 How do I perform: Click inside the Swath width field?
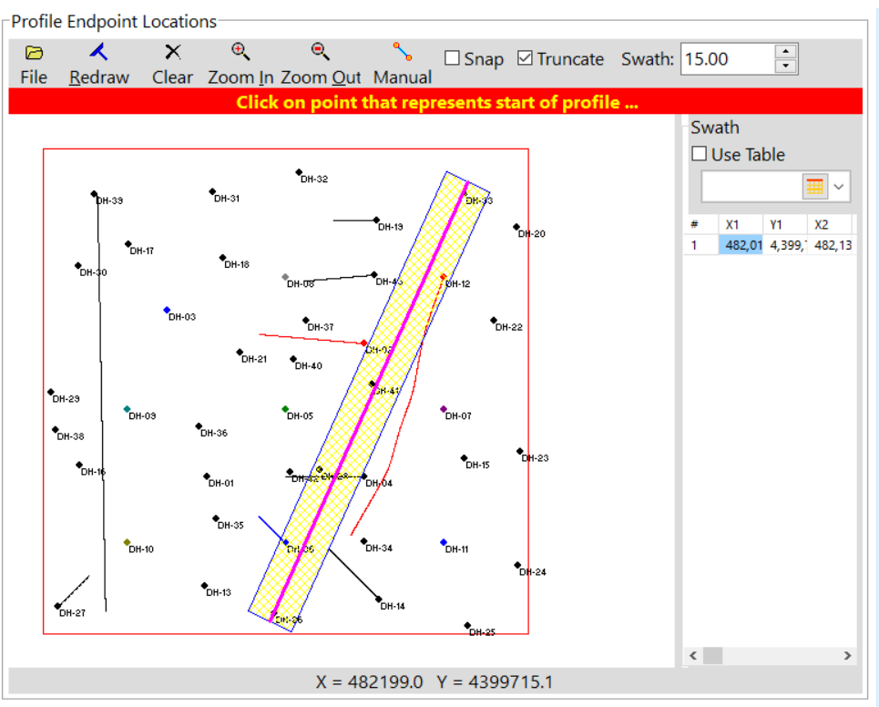[724, 59]
